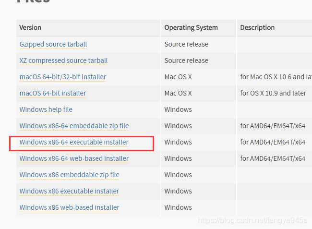
Task: Click the Operating System column header
Action: pos(191,27)
